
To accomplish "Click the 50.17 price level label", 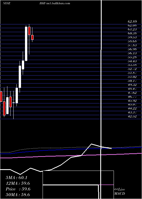I will click(x=132, y=81).
